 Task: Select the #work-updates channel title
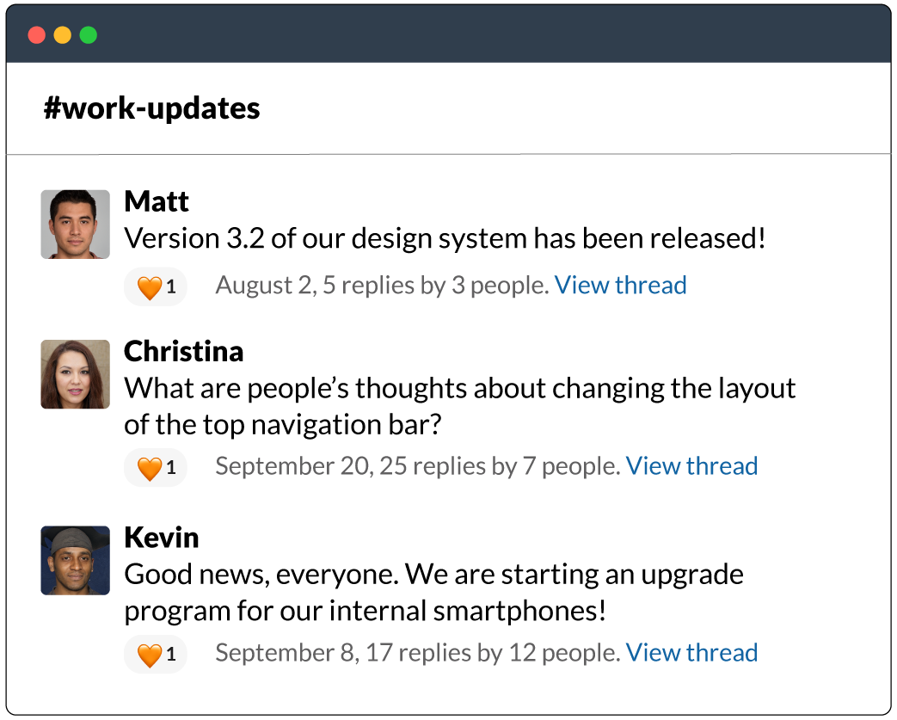tap(151, 108)
